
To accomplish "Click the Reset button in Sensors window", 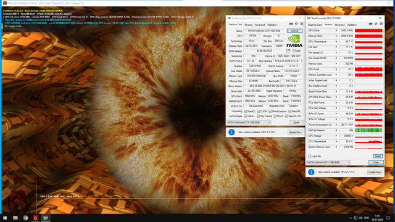I will click(378, 156).
